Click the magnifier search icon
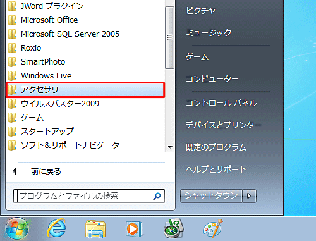The width and height of the screenshot is (316, 241). point(157,196)
